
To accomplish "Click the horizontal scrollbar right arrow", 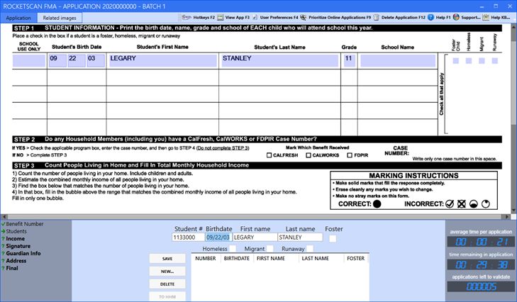I will [x=507, y=217].
